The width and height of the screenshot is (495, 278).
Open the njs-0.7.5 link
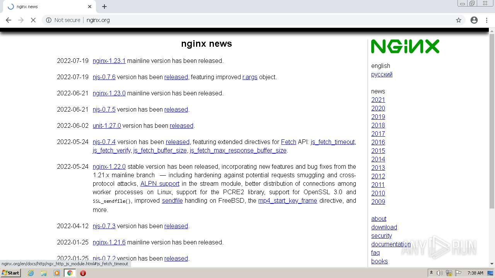click(104, 109)
